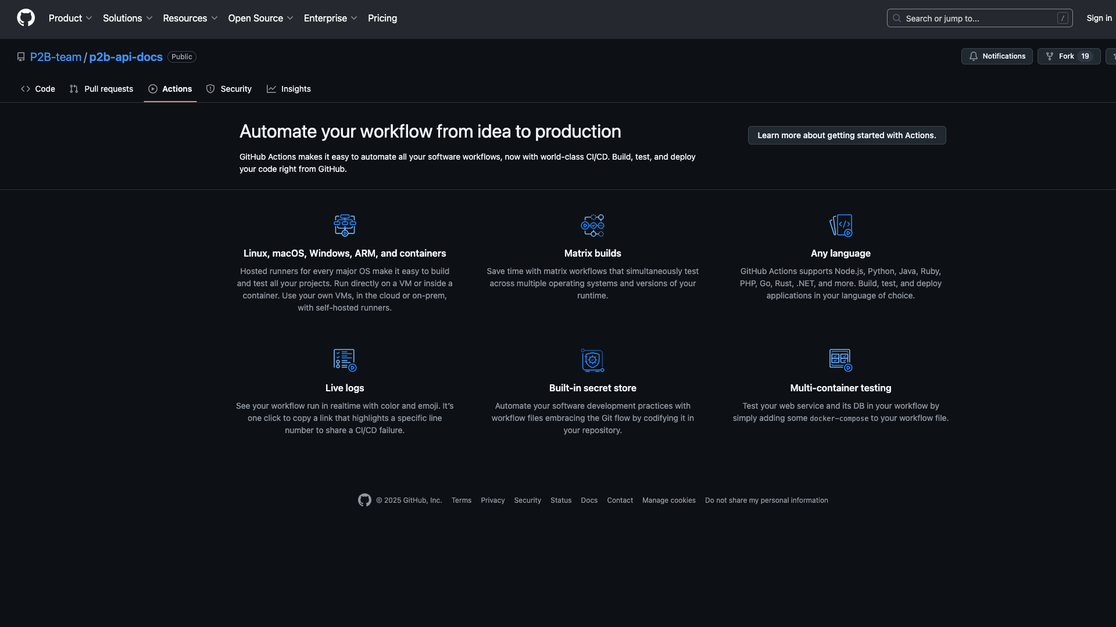1116x627 pixels.
Task: Open the Open Source dropdown
Action: pos(261,18)
